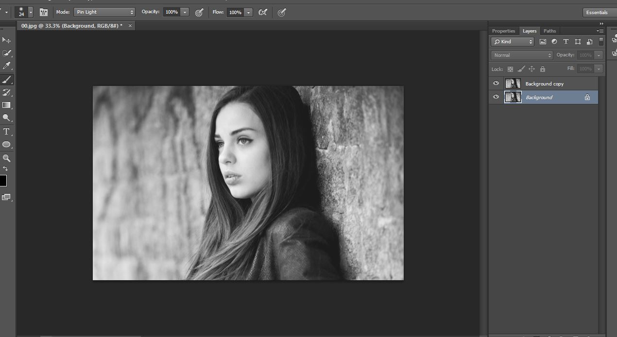This screenshot has height=337, width=617.
Task: Expand the brush Opacity slider dropdown
Action: point(185,12)
